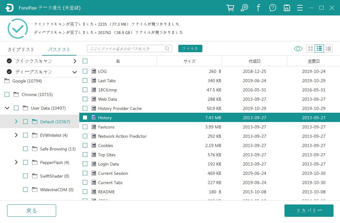
Task: Open the Facebook icon in the title bar
Action: pyautogui.click(x=258, y=8)
